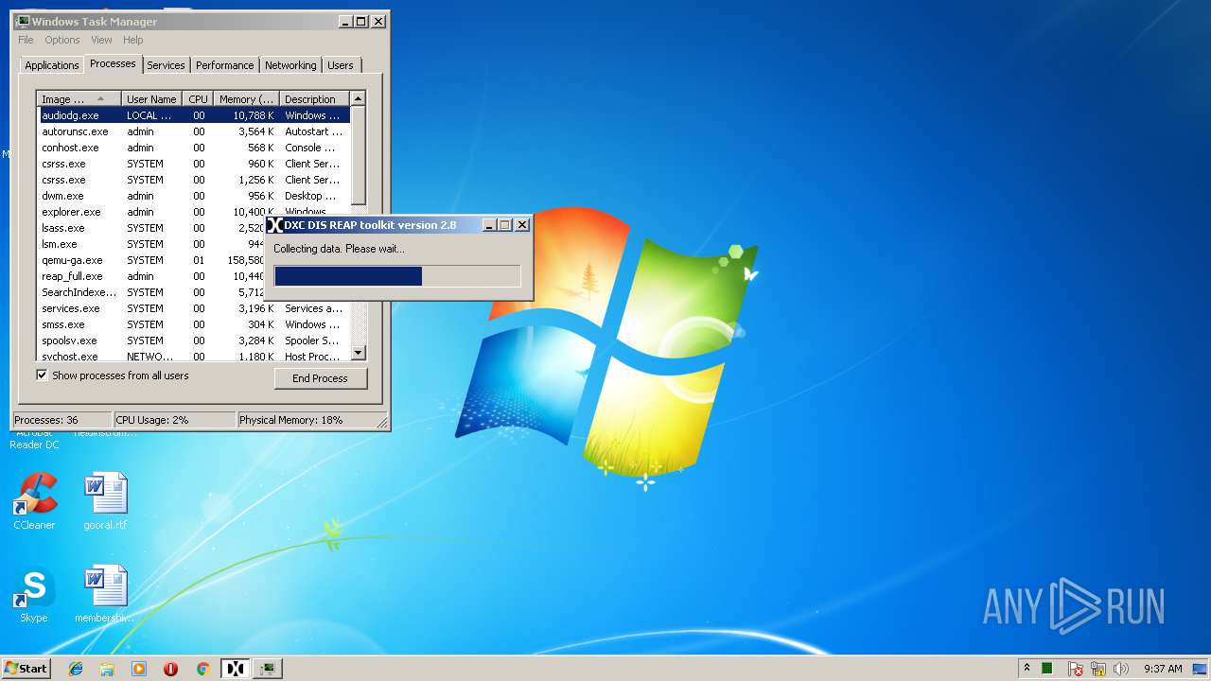
Task: Select the lsm.exe process row
Action: pos(151,244)
